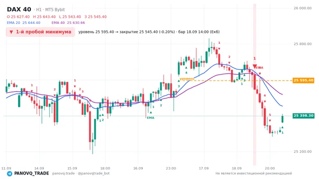Select the DAX 40 chart title
319x179 pixels.
(x=19, y=9)
